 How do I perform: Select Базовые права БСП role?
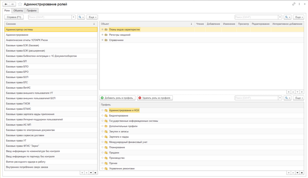51,77
